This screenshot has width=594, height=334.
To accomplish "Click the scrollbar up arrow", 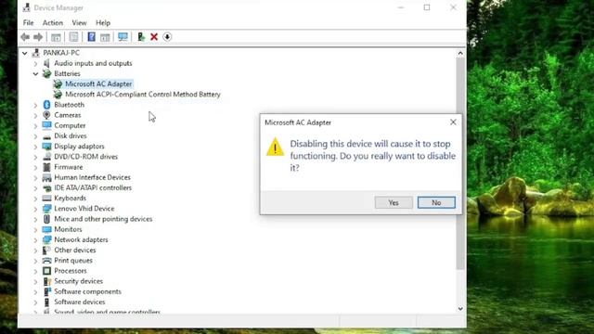I will pyautogui.click(x=460, y=53).
